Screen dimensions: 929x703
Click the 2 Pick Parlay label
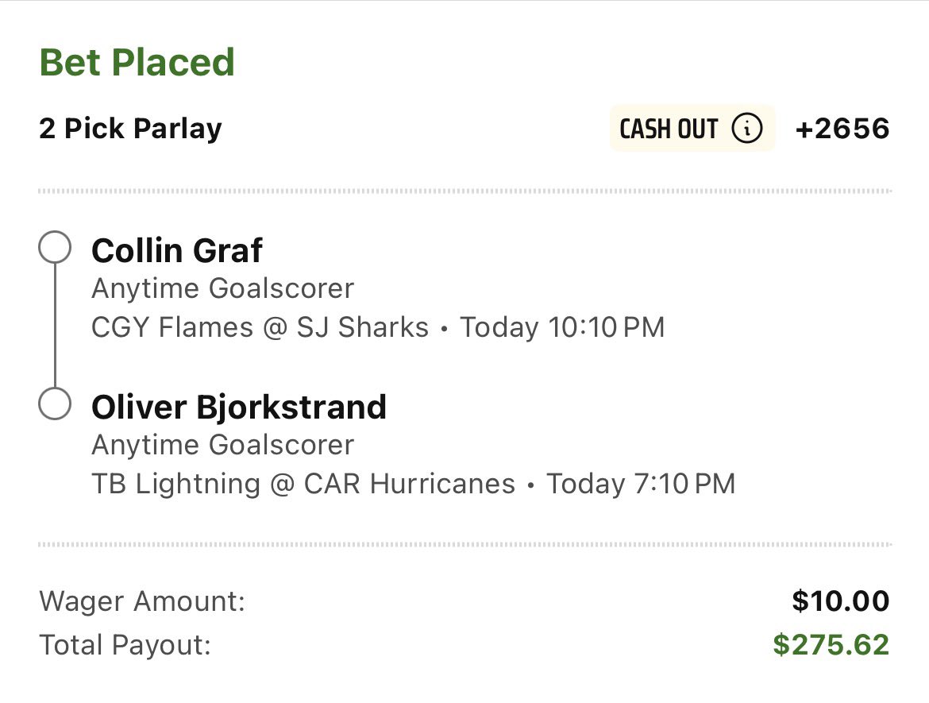tap(130, 129)
